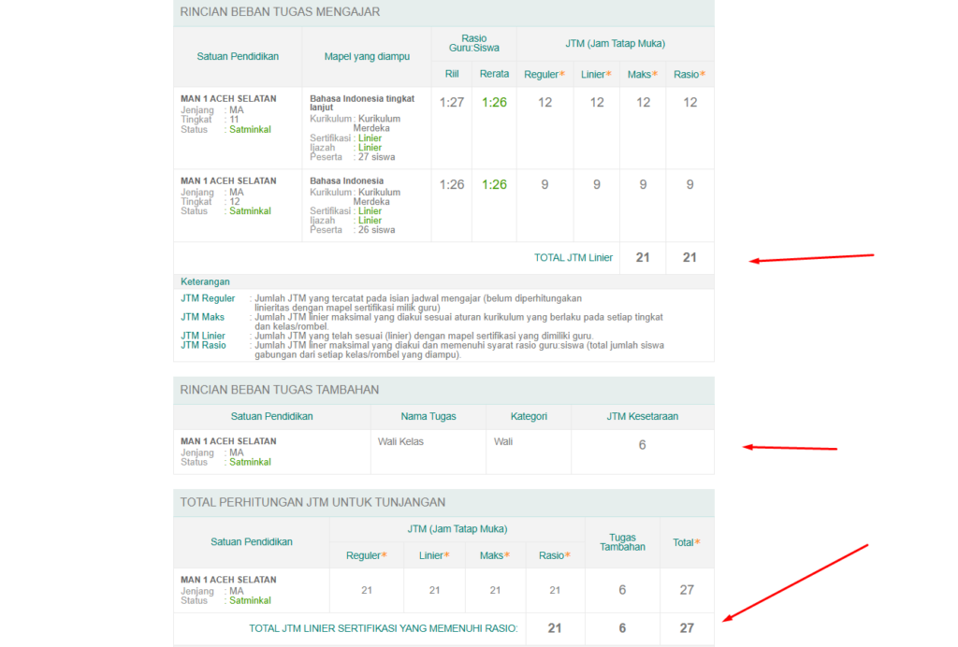Select the JTM Kesetaraan column header
This screenshot has height=647, width=958.
point(642,416)
